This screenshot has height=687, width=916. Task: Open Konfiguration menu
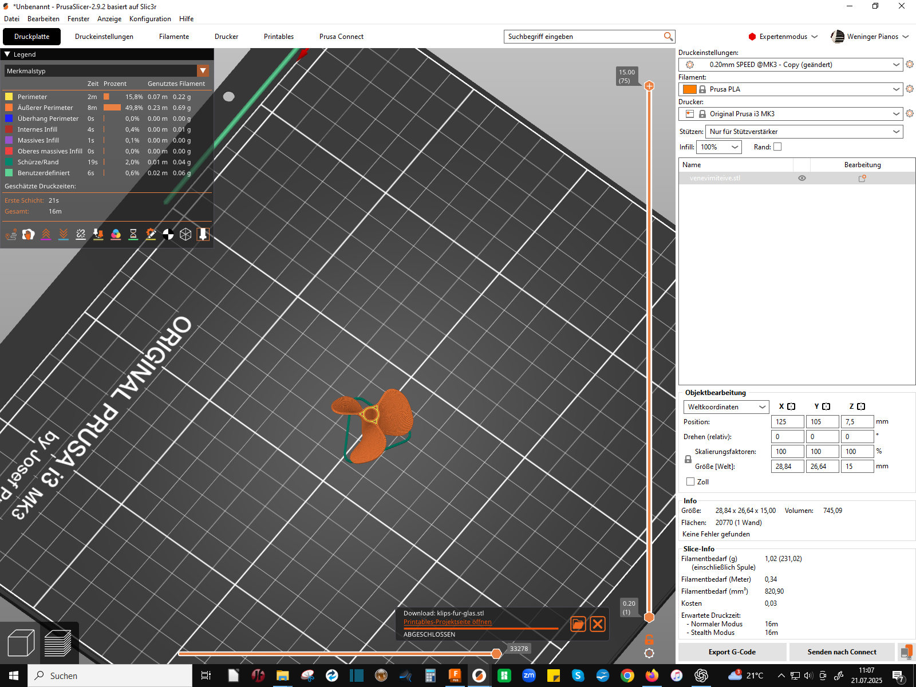[x=150, y=19]
